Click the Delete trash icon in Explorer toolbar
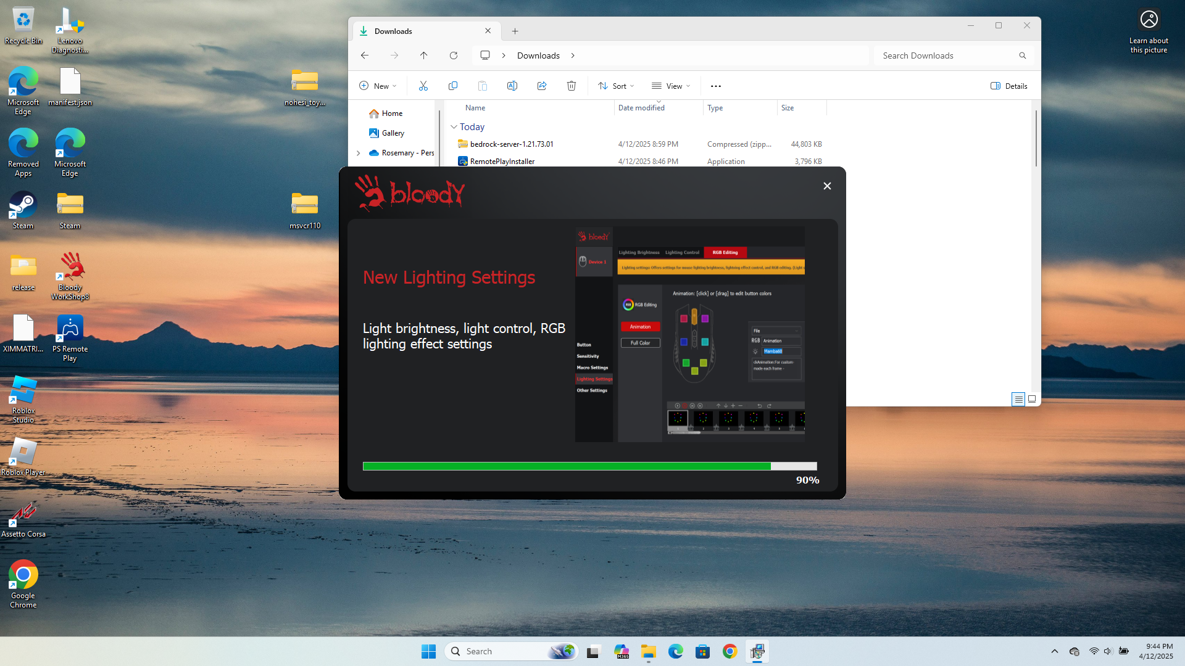 pyautogui.click(x=572, y=86)
